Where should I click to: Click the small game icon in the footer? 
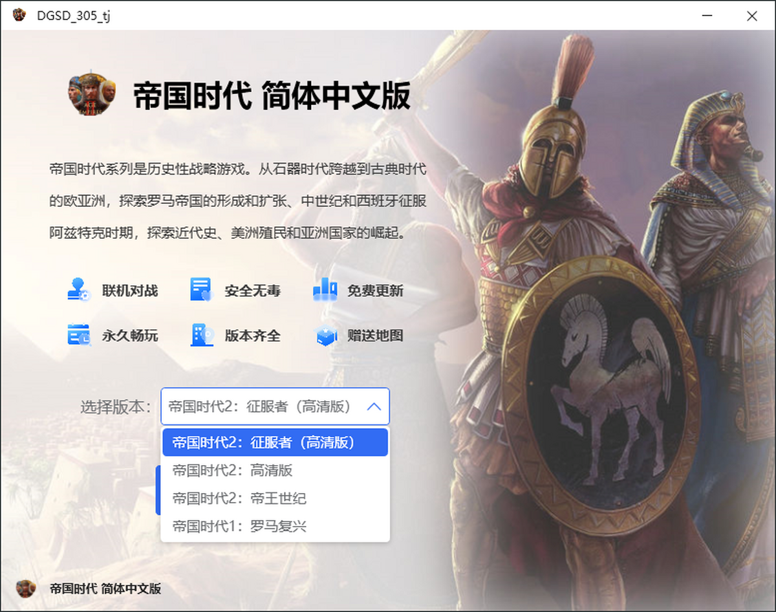pos(26,588)
